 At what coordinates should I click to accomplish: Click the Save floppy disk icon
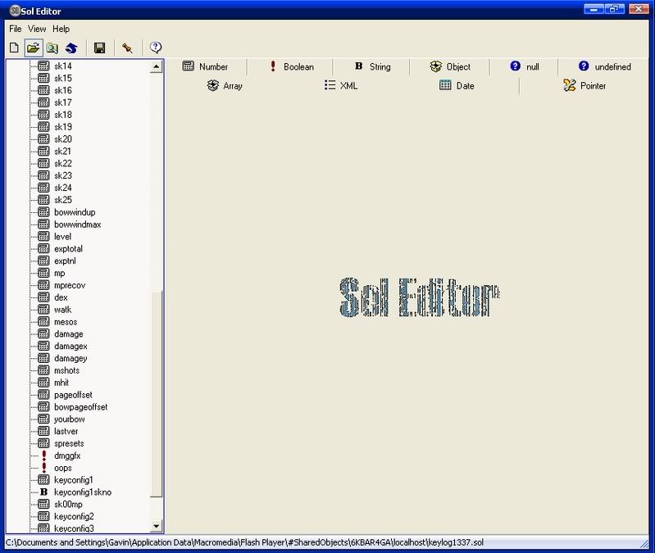tap(99, 48)
